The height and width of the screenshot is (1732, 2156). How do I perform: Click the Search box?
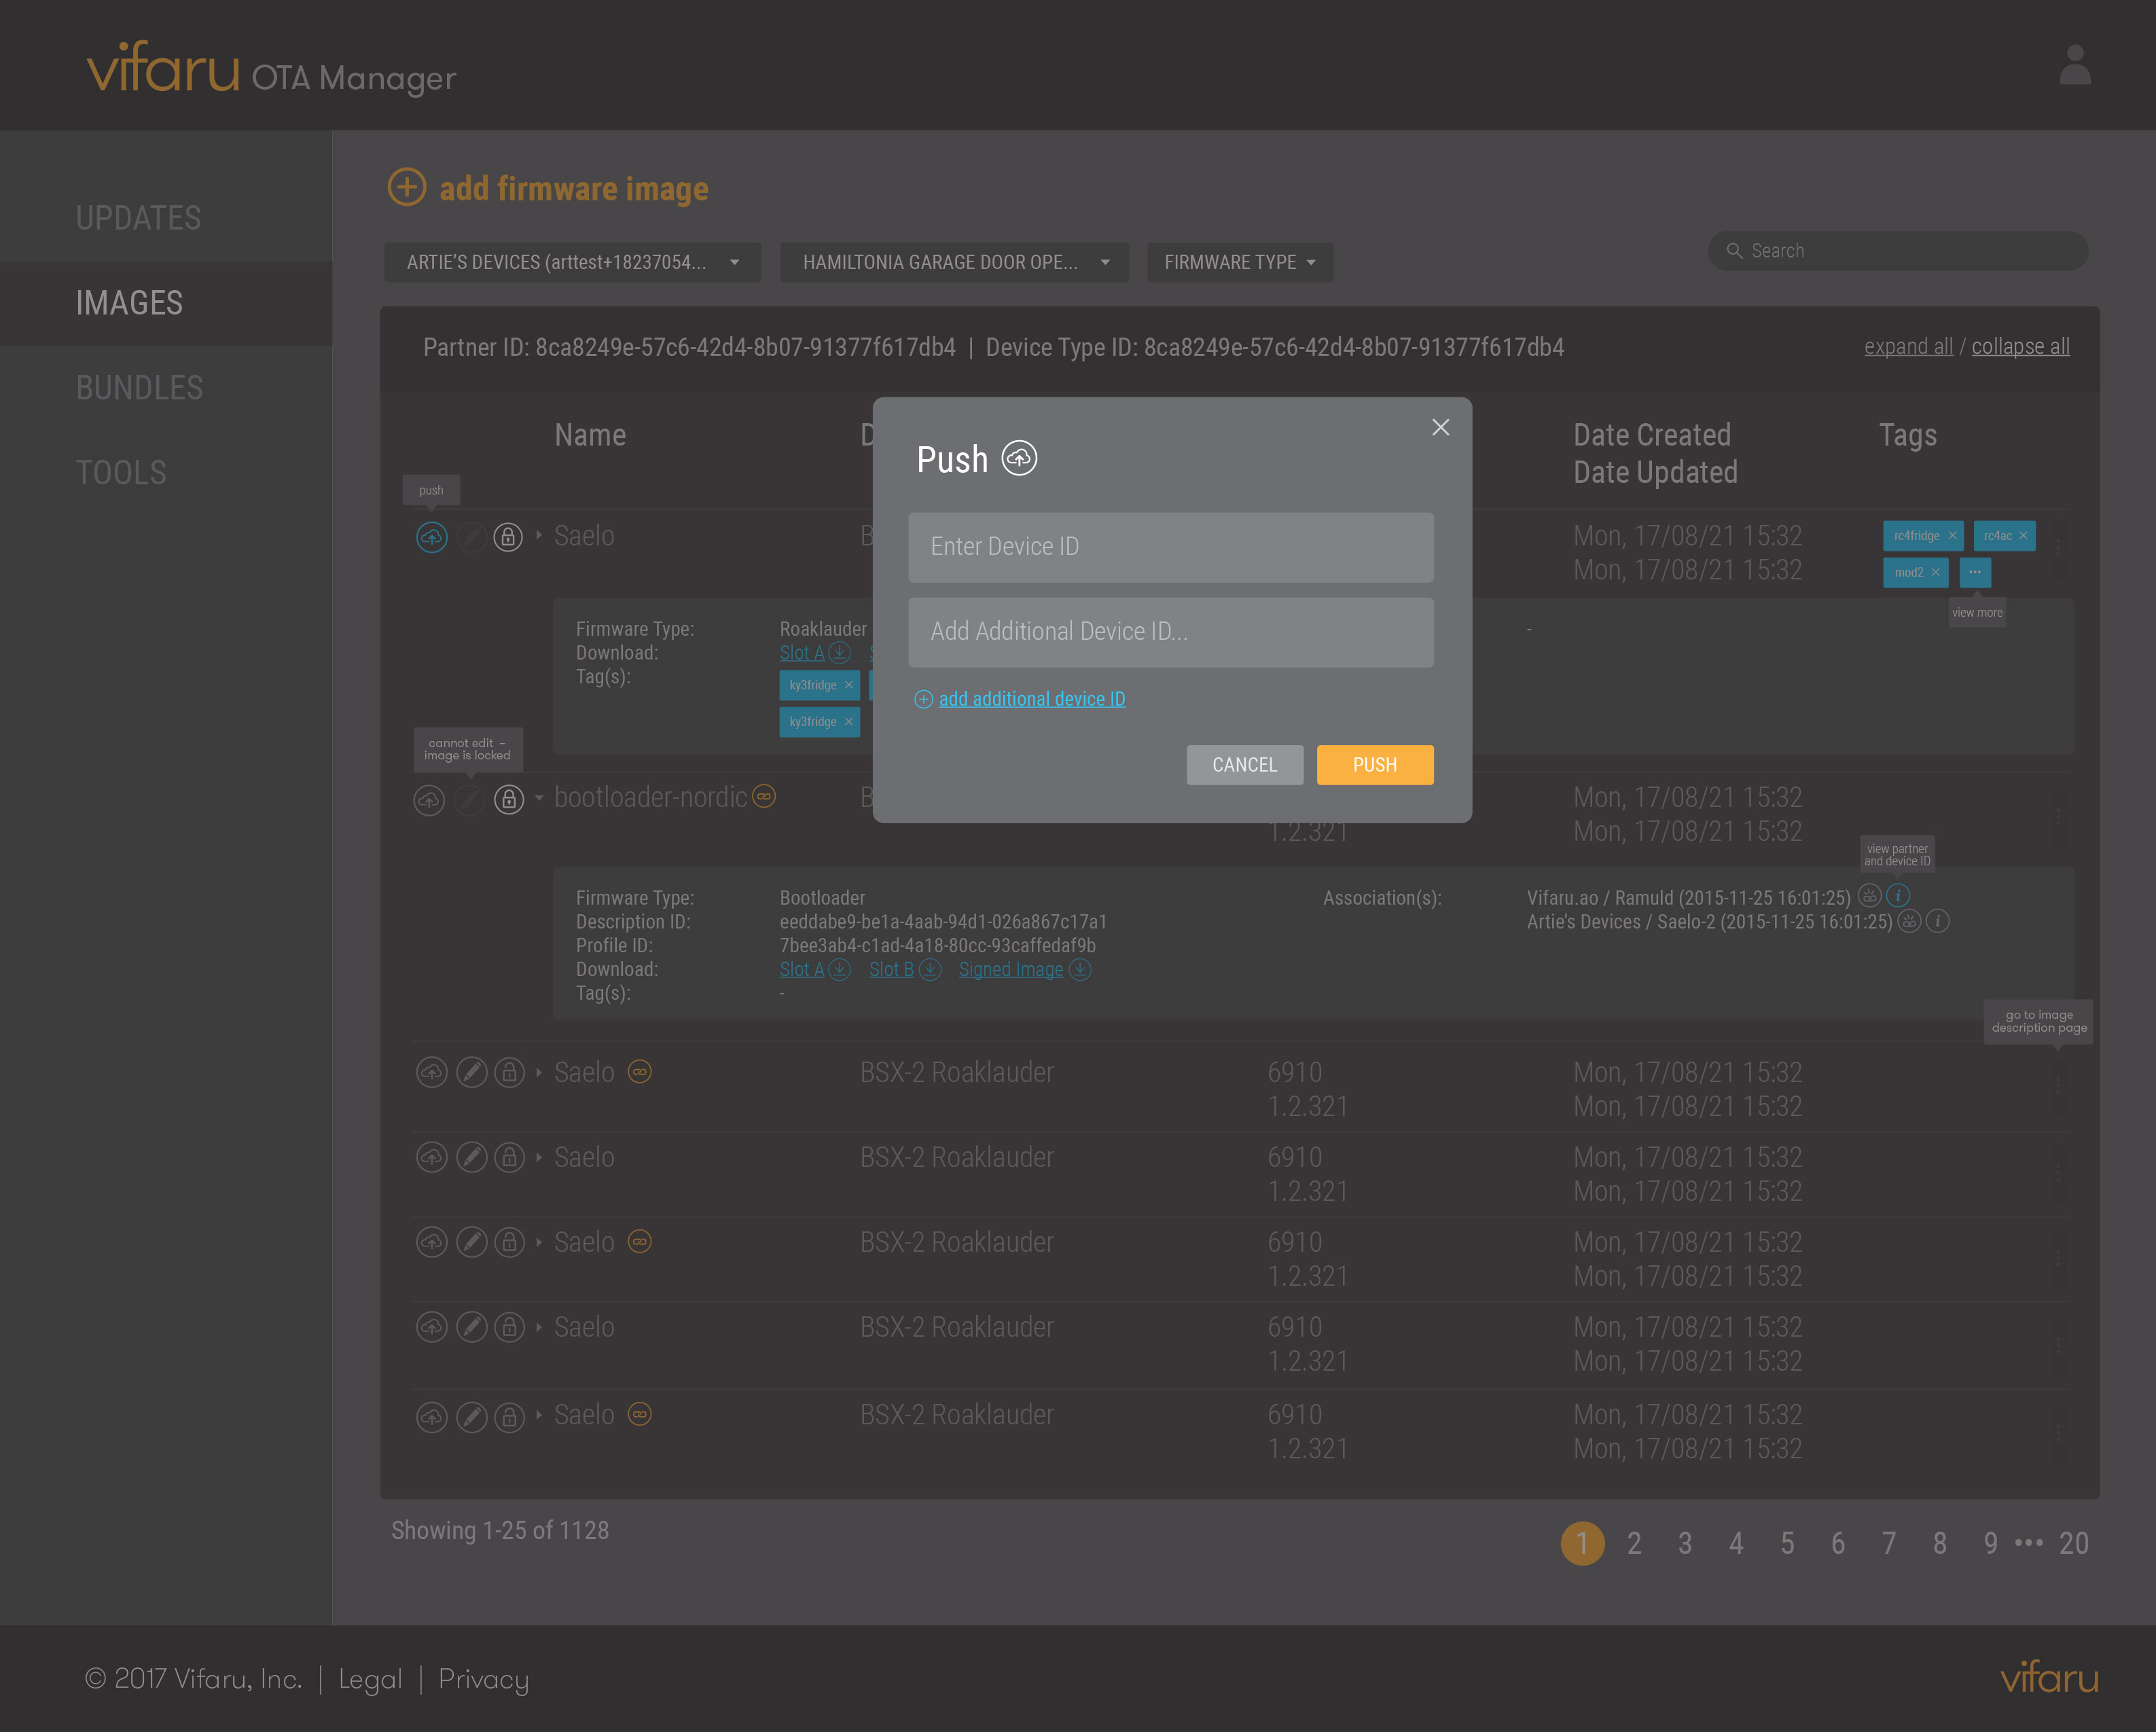point(1897,251)
